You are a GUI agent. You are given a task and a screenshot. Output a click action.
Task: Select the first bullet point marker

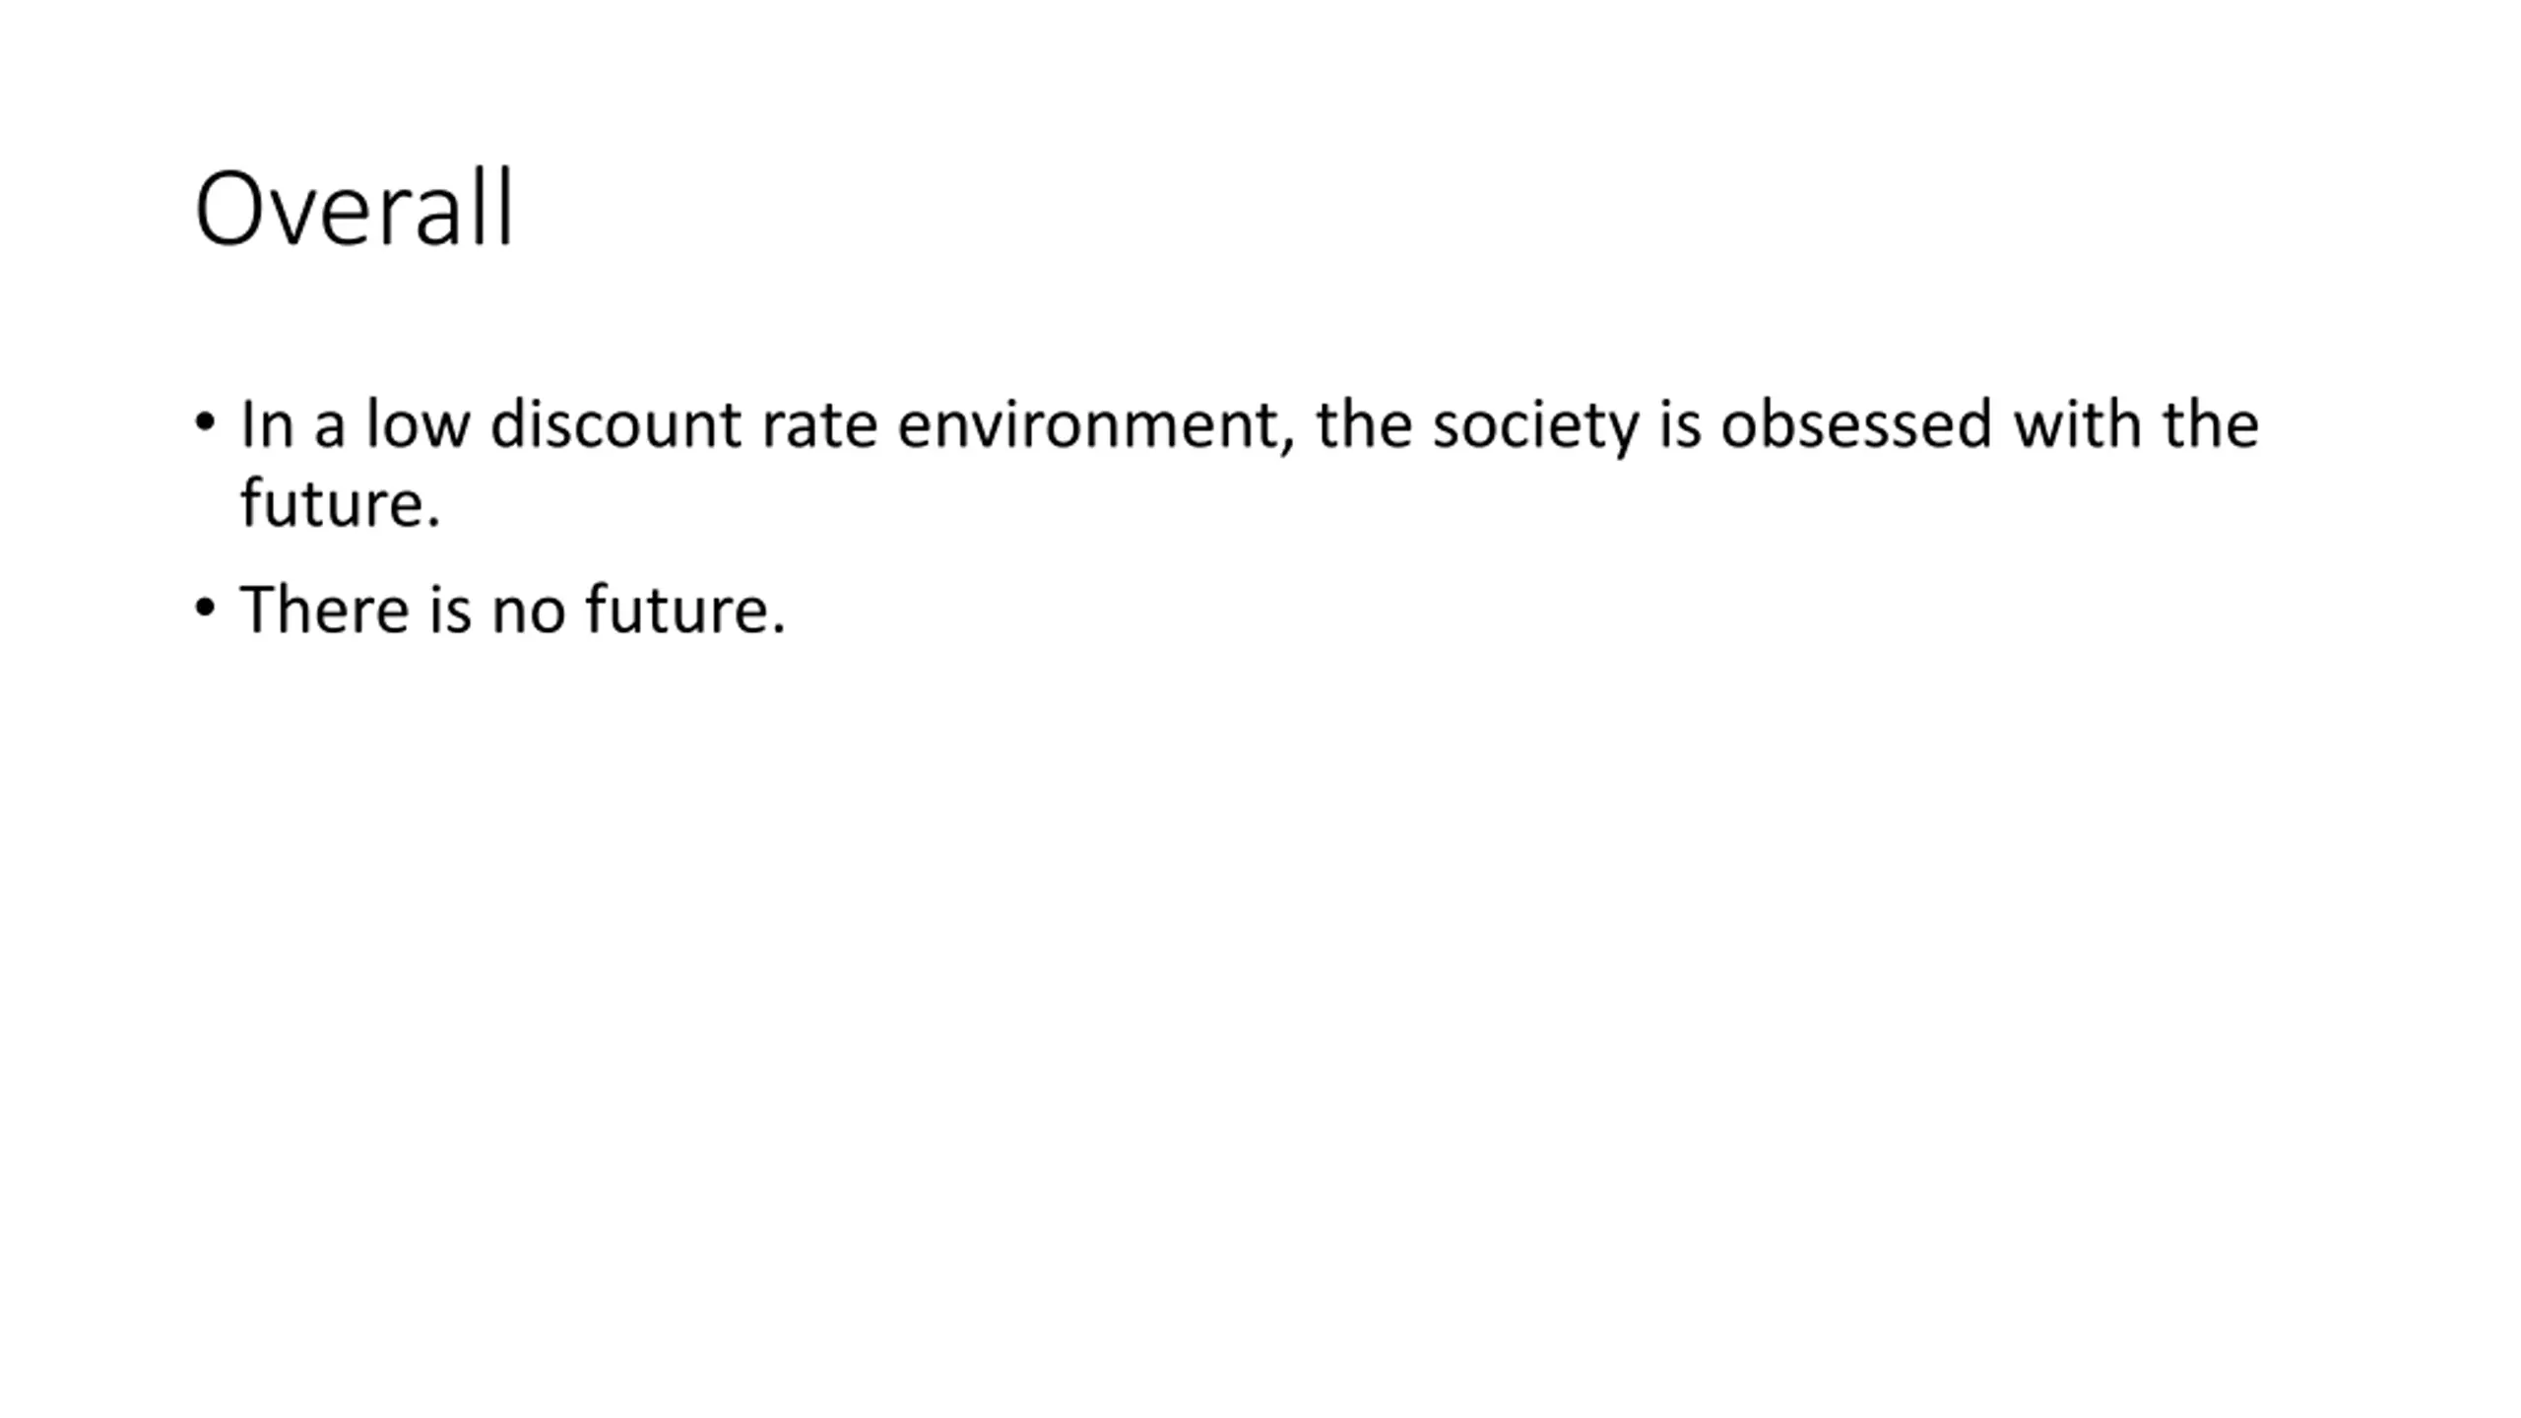tap(205, 422)
